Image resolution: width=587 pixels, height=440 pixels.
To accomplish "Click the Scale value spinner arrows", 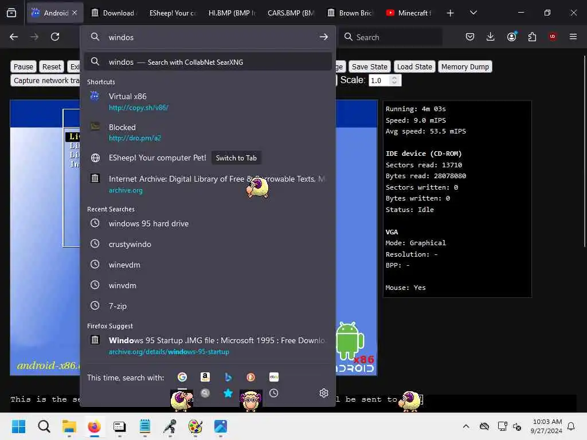I will click(394, 80).
